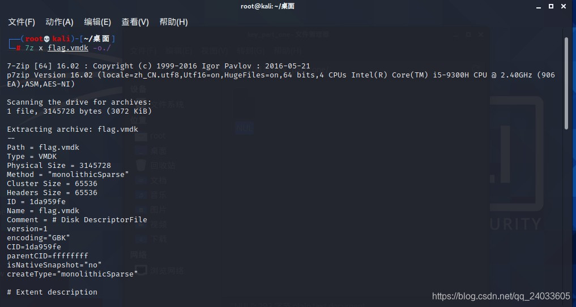Screen dimensions: 576x307
Task: Click 'Method = "monolithicSparse"' line
Action: click(x=68, y=175)
